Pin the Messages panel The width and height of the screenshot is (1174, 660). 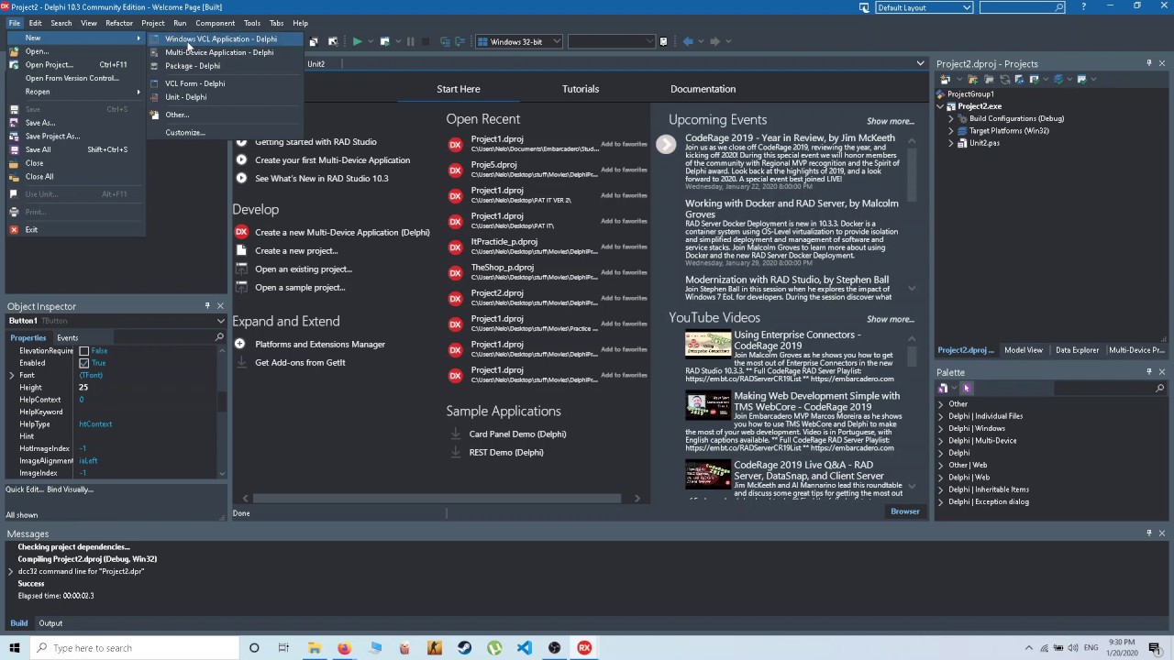coord(1148,533)
